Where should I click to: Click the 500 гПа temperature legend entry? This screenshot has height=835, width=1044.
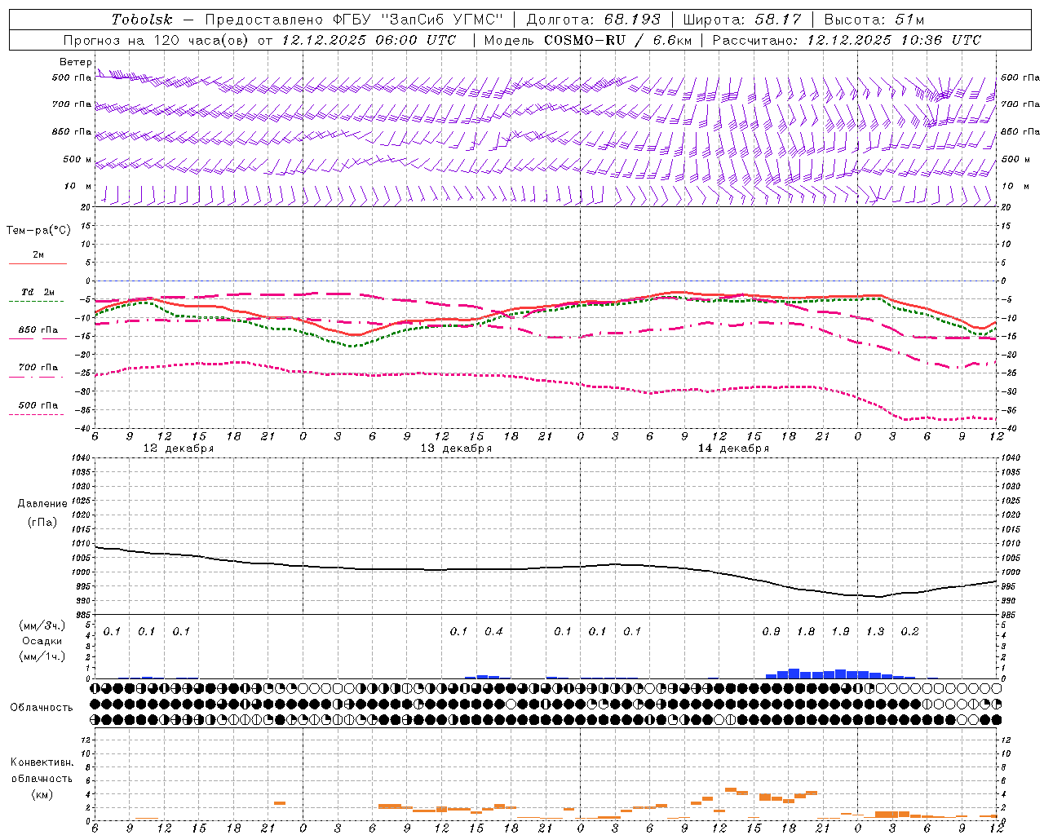pos(38,405)
